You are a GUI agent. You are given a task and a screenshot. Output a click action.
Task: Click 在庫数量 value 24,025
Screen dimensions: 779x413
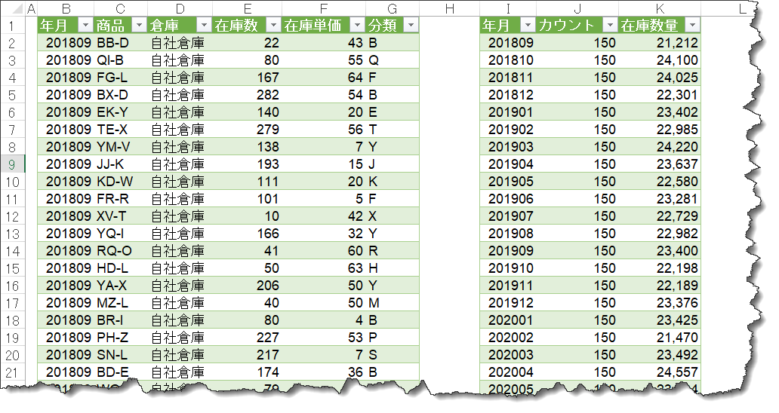click(659, 78)
